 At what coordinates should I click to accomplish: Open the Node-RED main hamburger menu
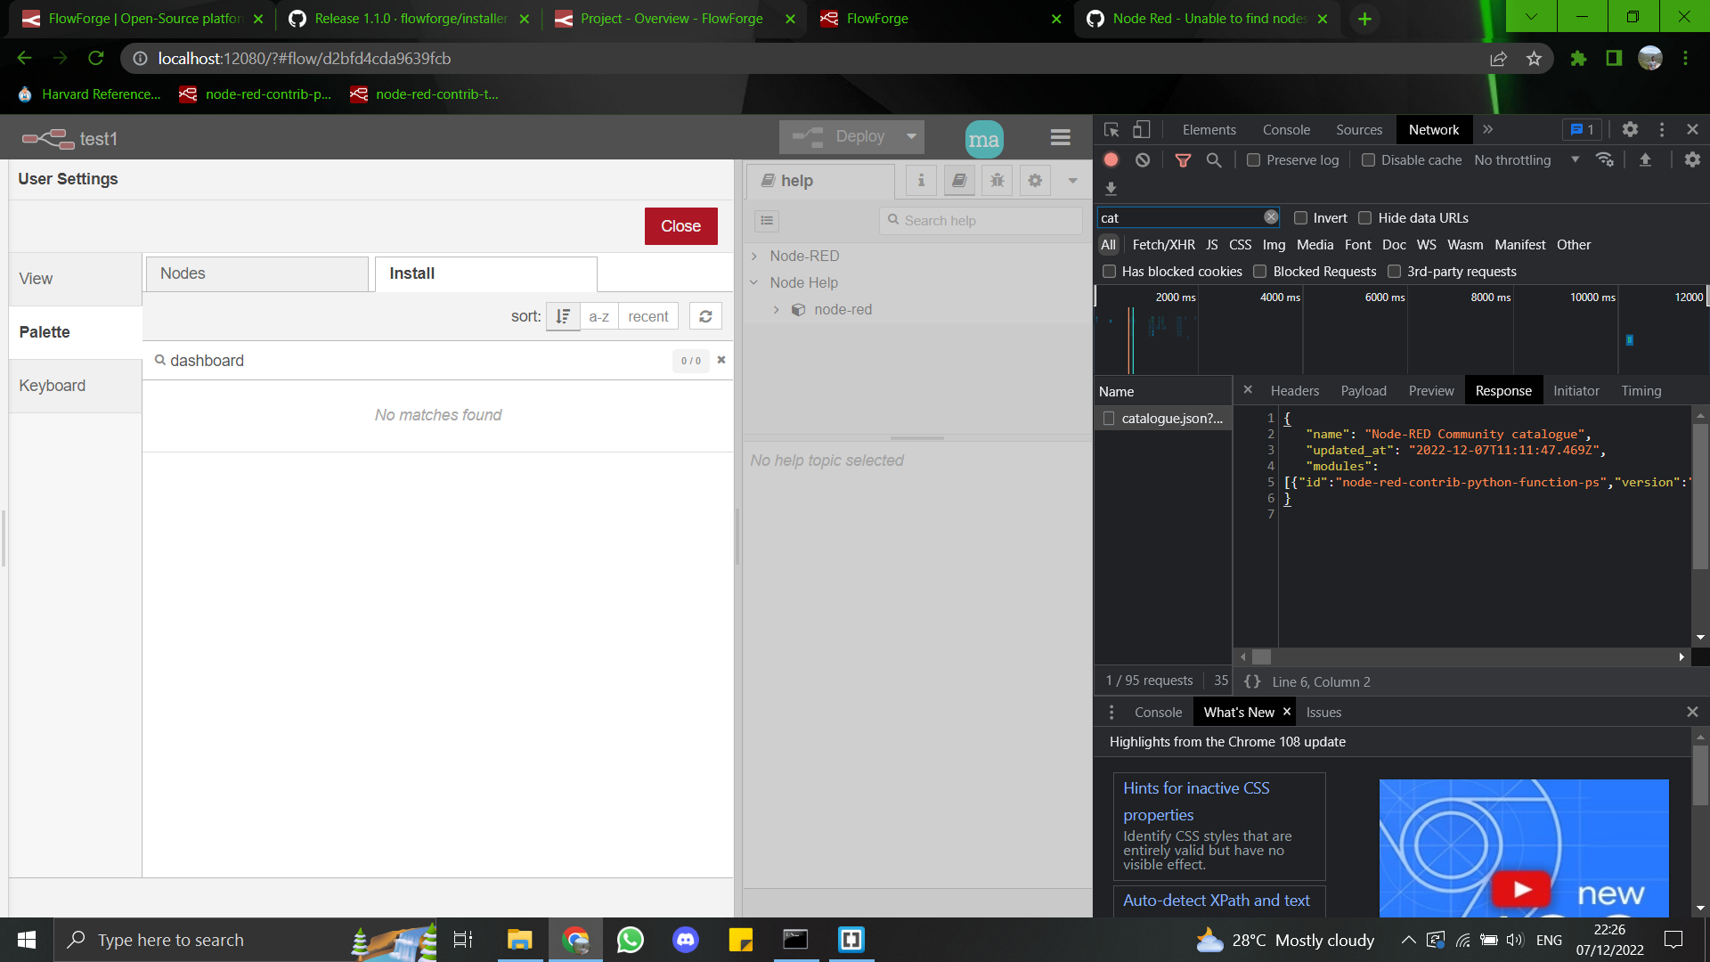1059,137
